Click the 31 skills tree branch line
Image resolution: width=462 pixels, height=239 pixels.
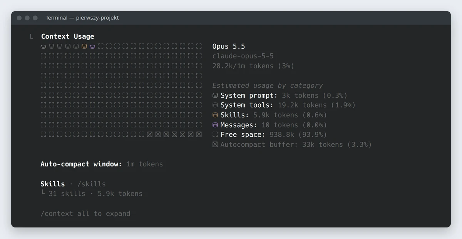(43, 193)
